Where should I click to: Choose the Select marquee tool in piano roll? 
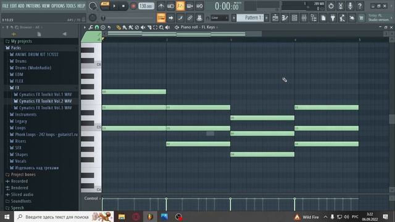[x=155, y=27]
